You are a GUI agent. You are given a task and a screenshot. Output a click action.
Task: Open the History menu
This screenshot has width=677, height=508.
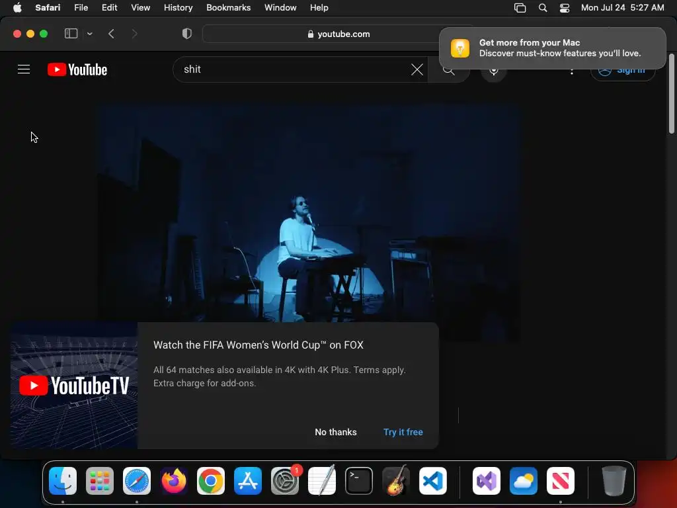pyautogui.click(x=178, y=7)
